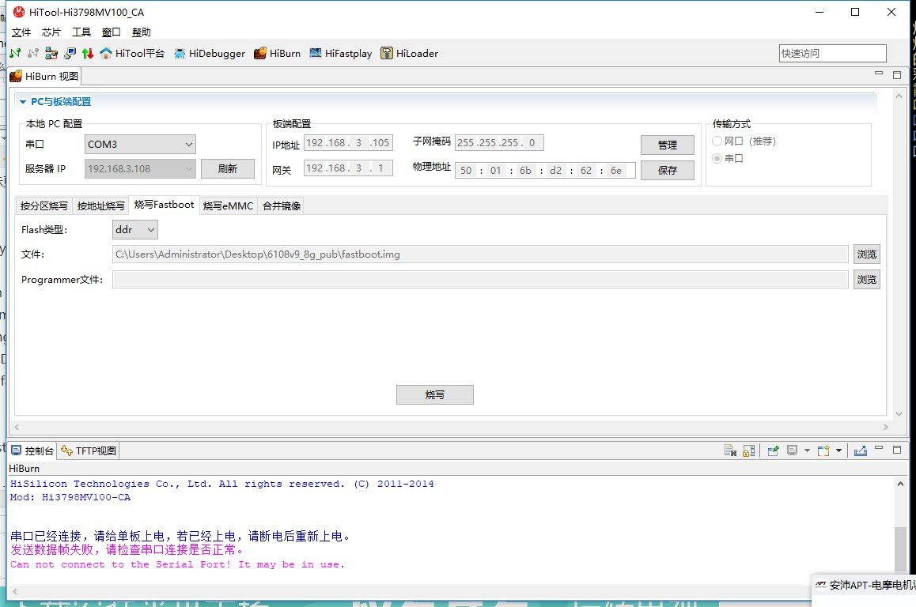The width and height of the screenshot is (916, 607).
Task: Switch to the 控制台 tab
Action: click(32, 451)
